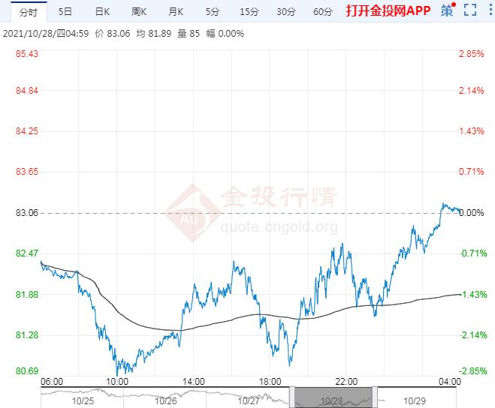The height and width of the screenshot is (408, 495).
Task: Jump to 10/29 in timeline navigator
Action: (415, 401)
